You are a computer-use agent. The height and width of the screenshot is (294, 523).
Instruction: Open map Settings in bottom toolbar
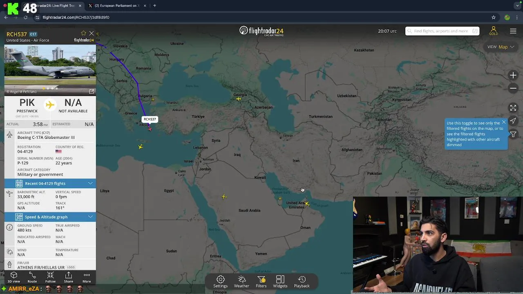[x=220, y=282]
